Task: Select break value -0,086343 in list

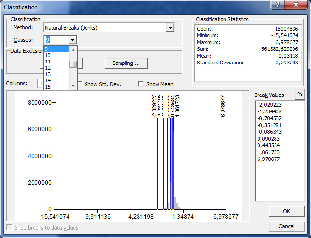Action: pyautogui.click(x=270, y=132)
